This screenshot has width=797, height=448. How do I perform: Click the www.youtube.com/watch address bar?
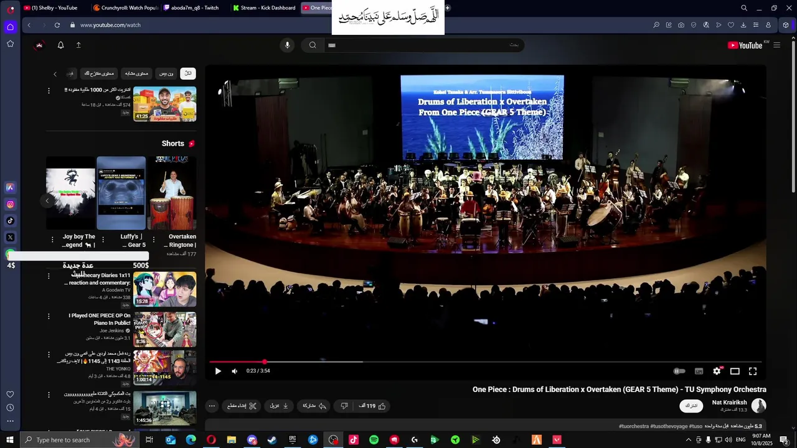coord(111,25)
